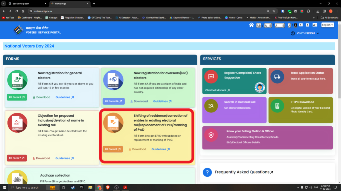Click the FAQ question mark icon

pos(207,172)
